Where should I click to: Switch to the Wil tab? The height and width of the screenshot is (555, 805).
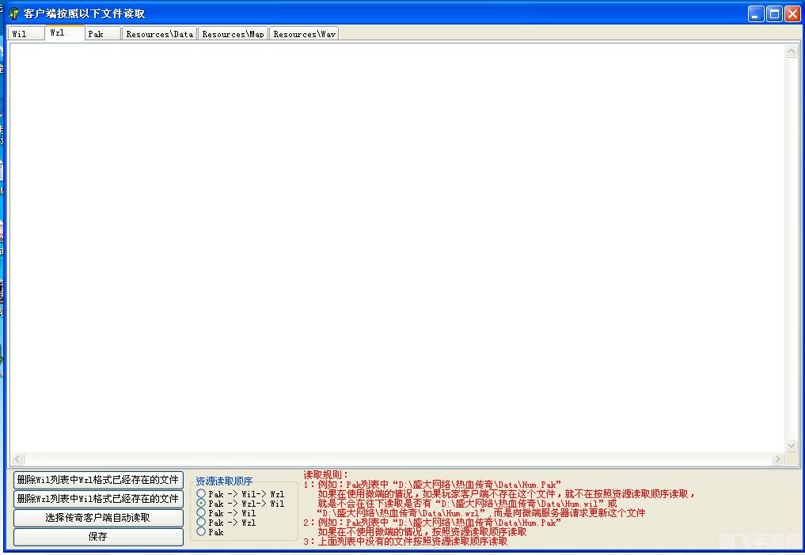25,34
